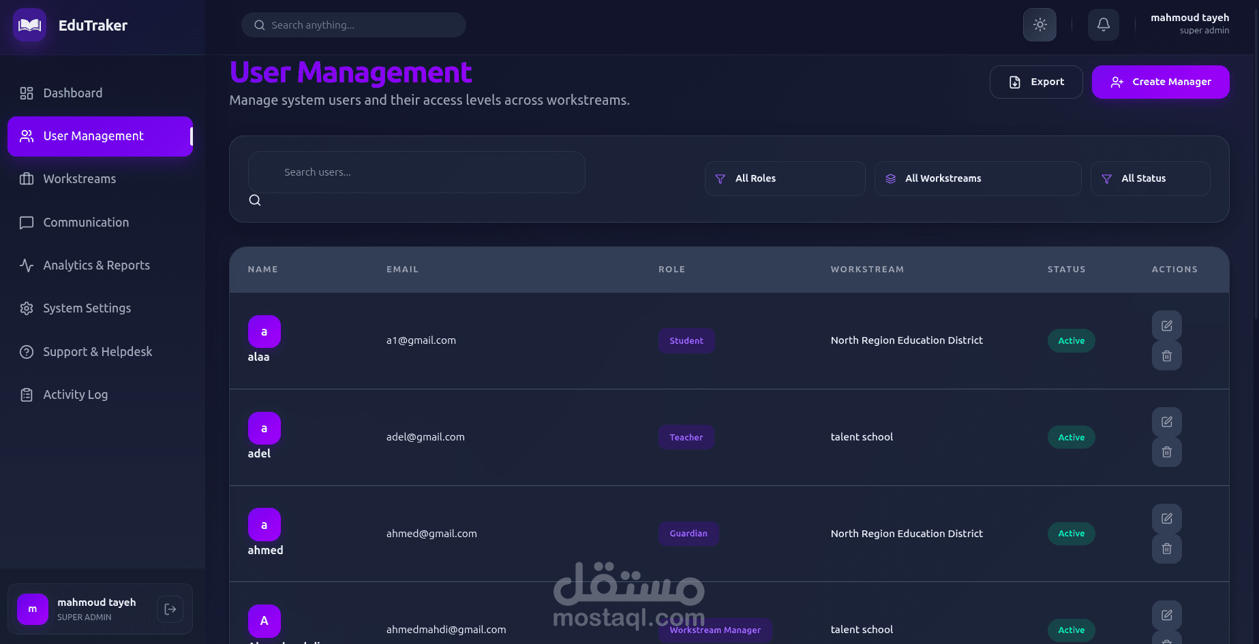1259x644 pixels.
Task: Click email ahmed@gmail.com
Action: pos(431,534)
